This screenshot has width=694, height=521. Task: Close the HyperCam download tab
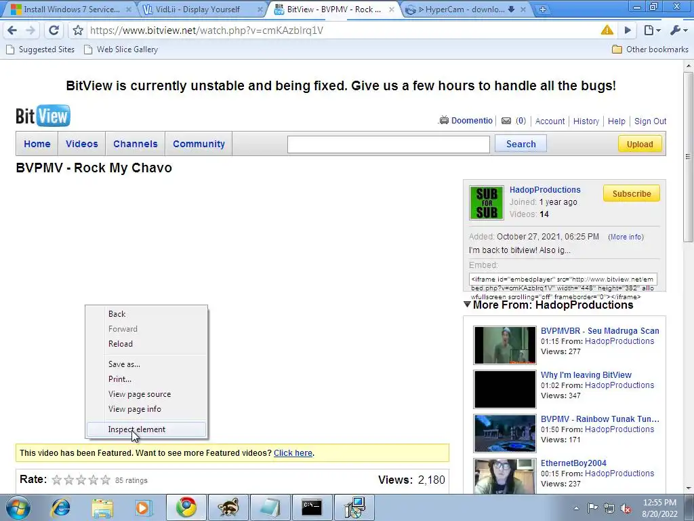tap(523, 9)
